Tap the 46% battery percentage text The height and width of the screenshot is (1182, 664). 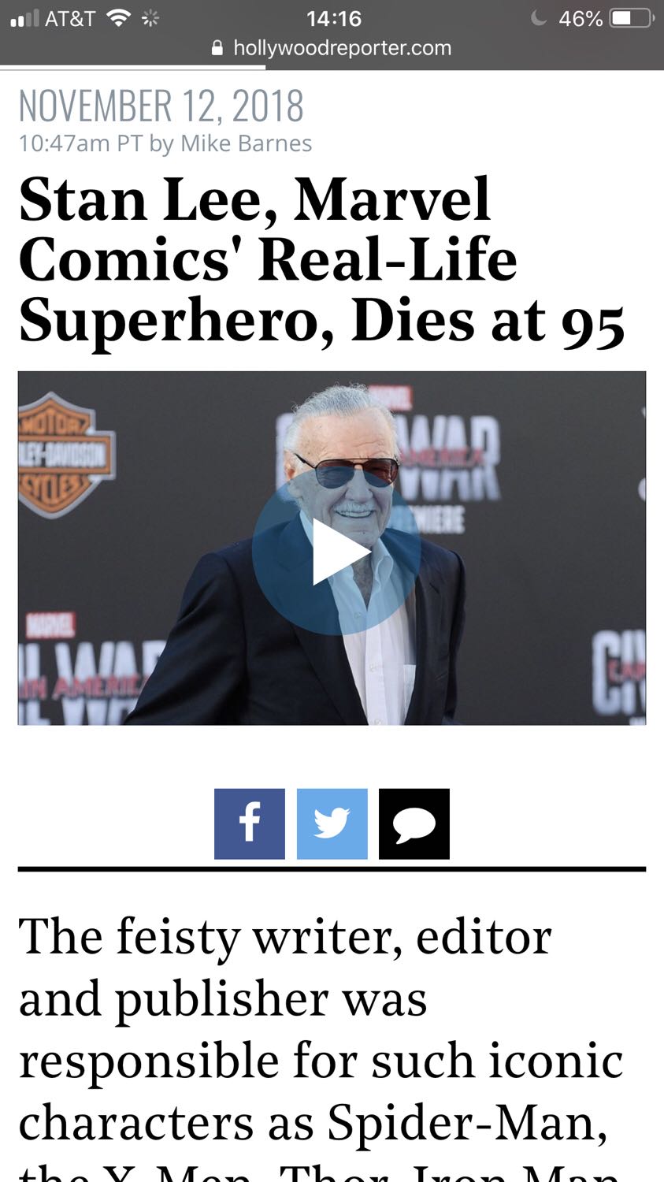click(x=581, y=18)
